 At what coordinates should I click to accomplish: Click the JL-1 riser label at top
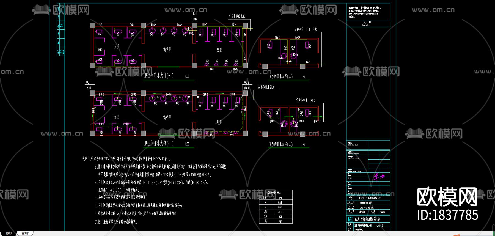coord(194,13)
